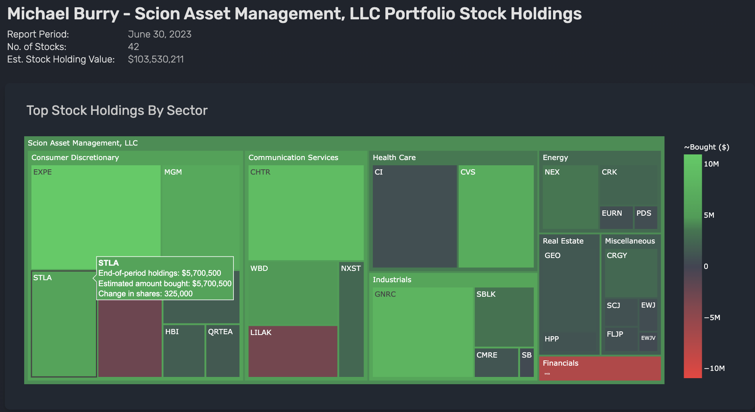Click the EXPE tile in the treemap
755x412 pixels.
point(96,216)
